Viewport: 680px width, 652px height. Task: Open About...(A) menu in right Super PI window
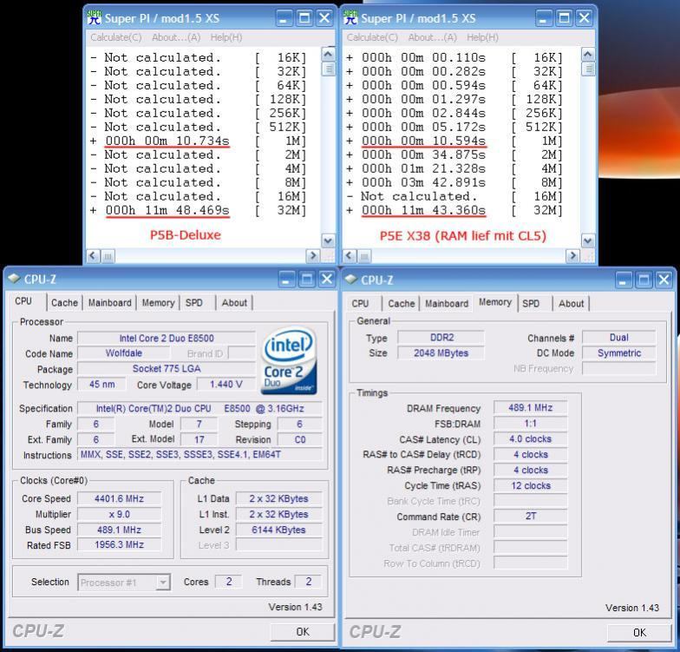(x=432, y=37)
